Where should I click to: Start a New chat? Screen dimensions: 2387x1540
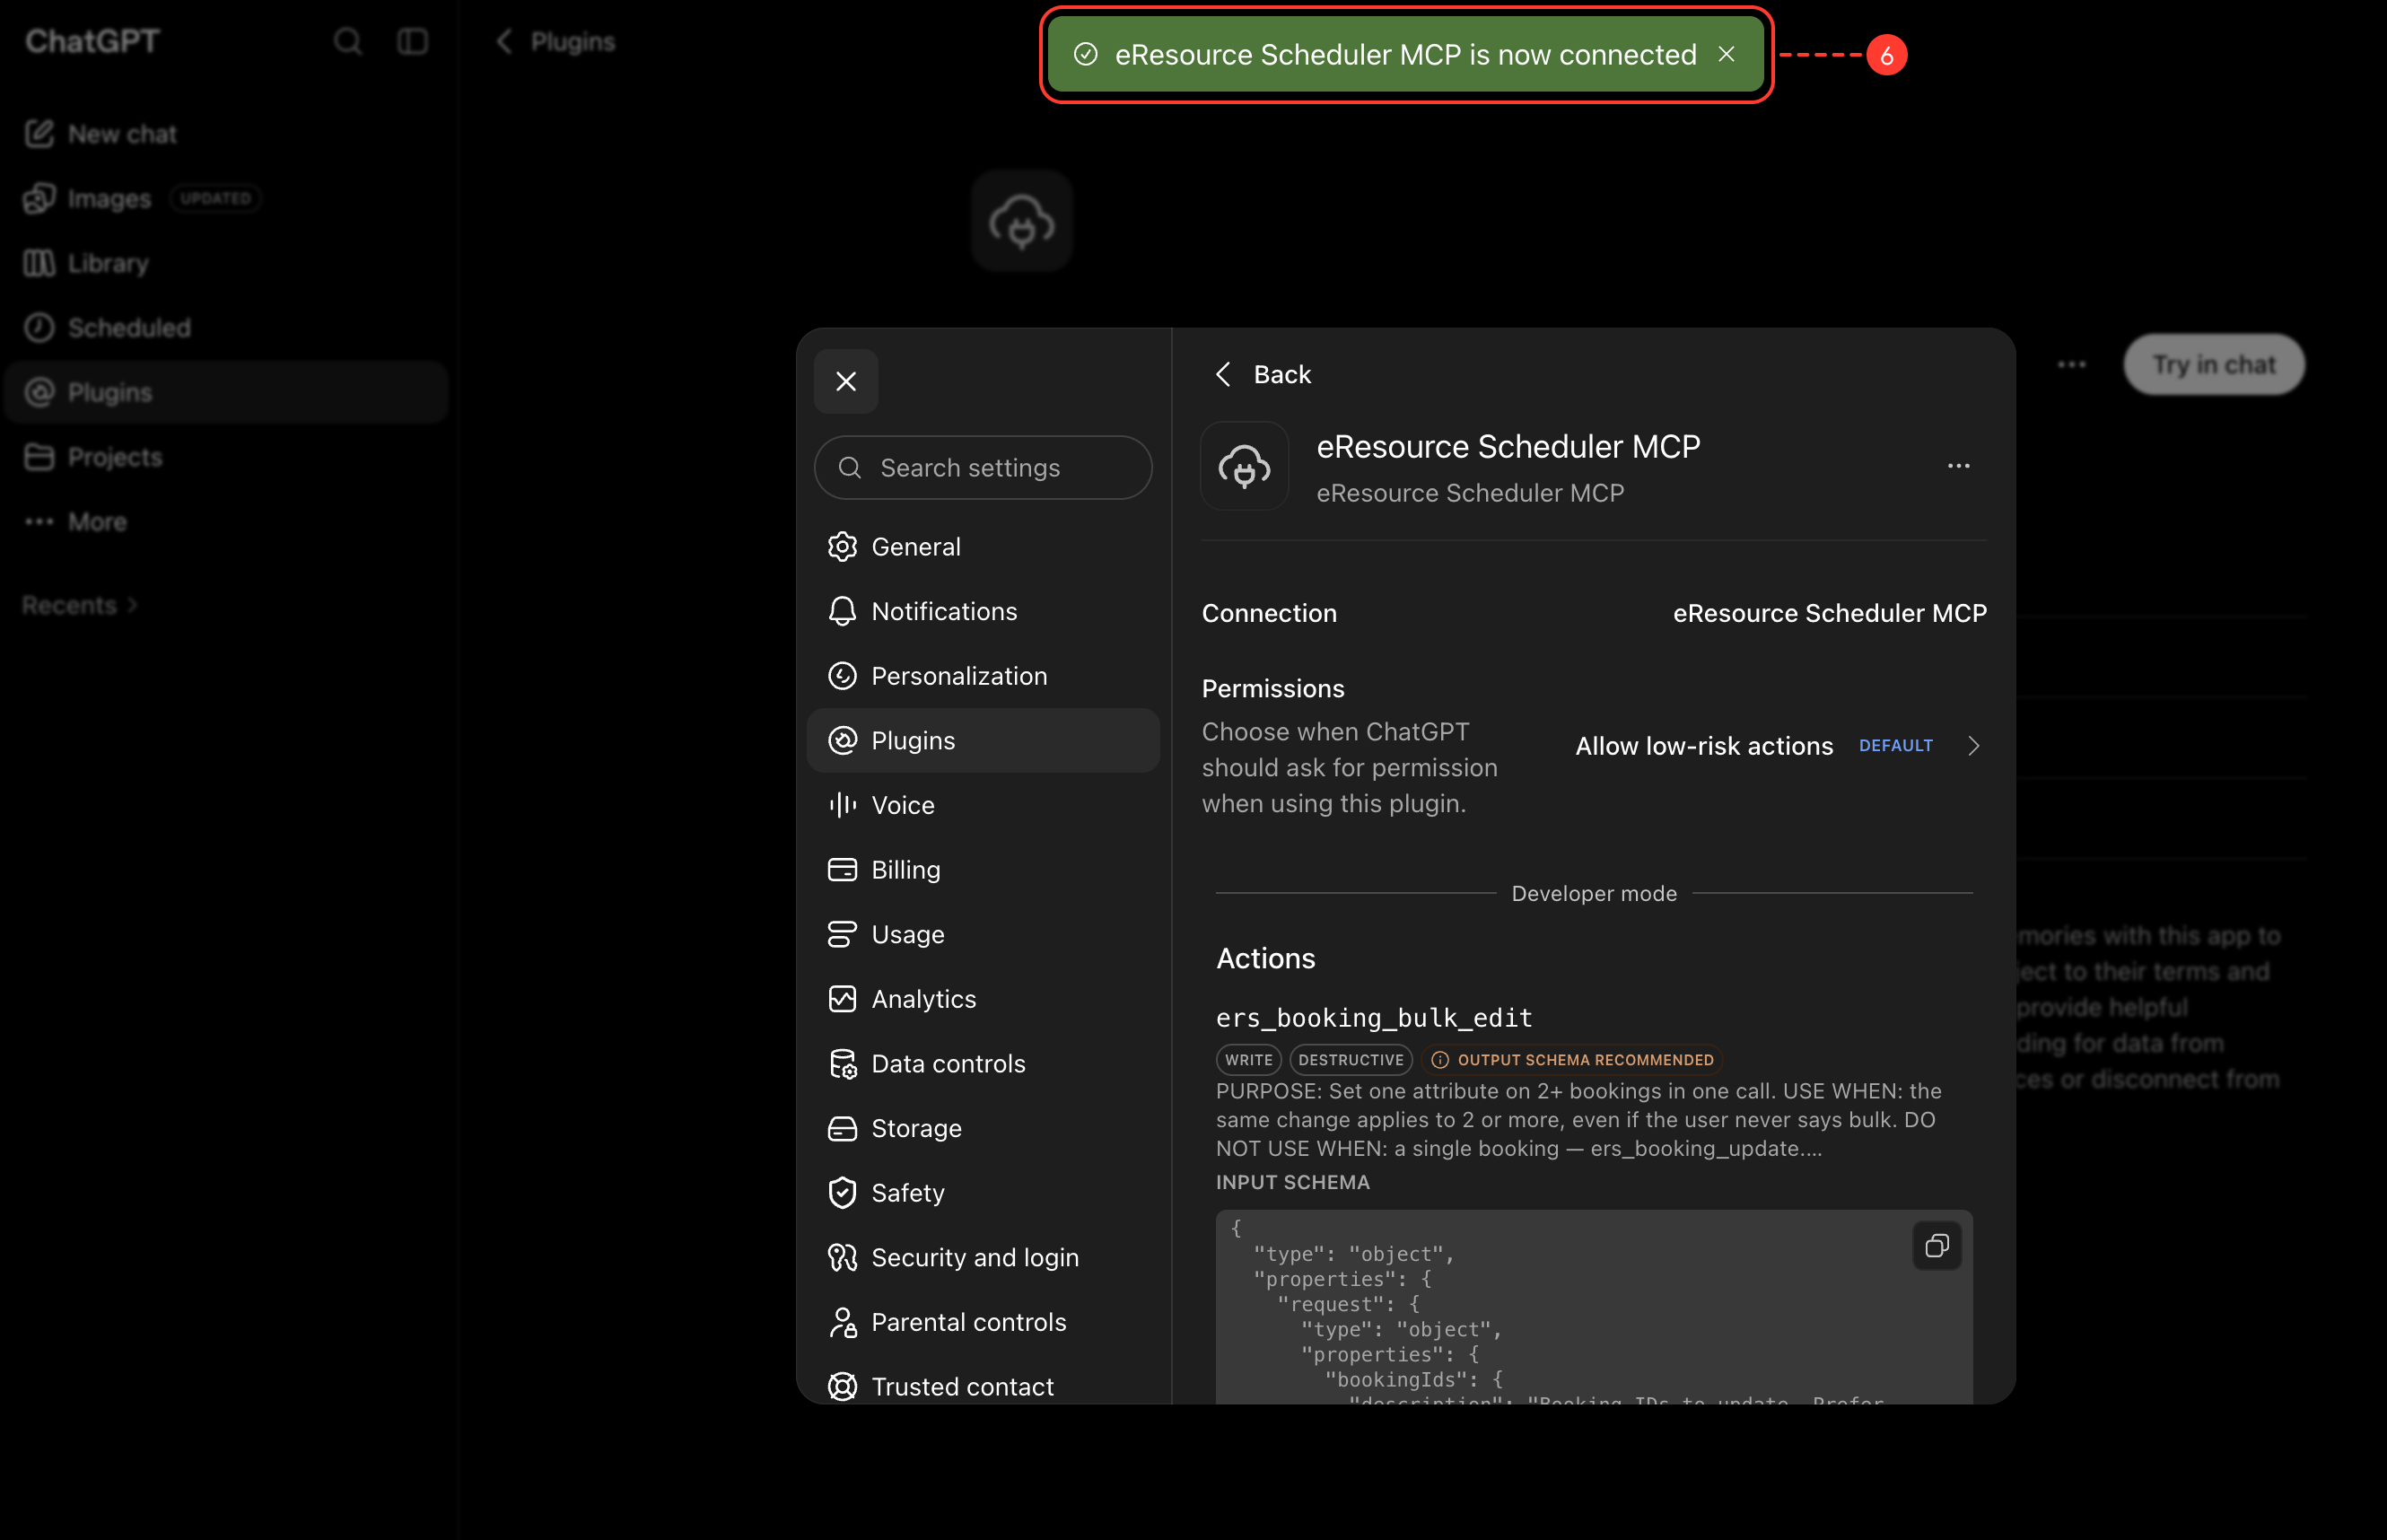[226, 134]
